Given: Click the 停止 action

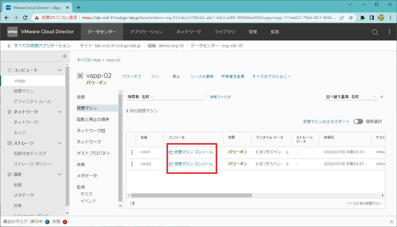Looking at the screenshot, I should point(176,76).
